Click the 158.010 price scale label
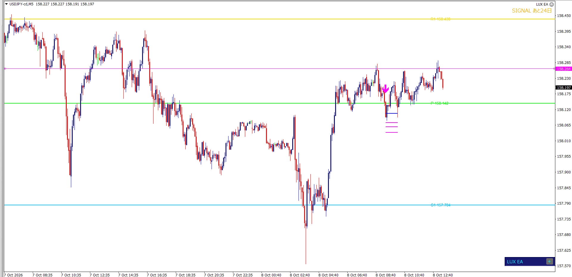 pos(564,141)
